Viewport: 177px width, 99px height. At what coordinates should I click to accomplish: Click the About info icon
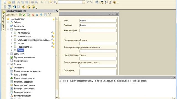[114, 2]
